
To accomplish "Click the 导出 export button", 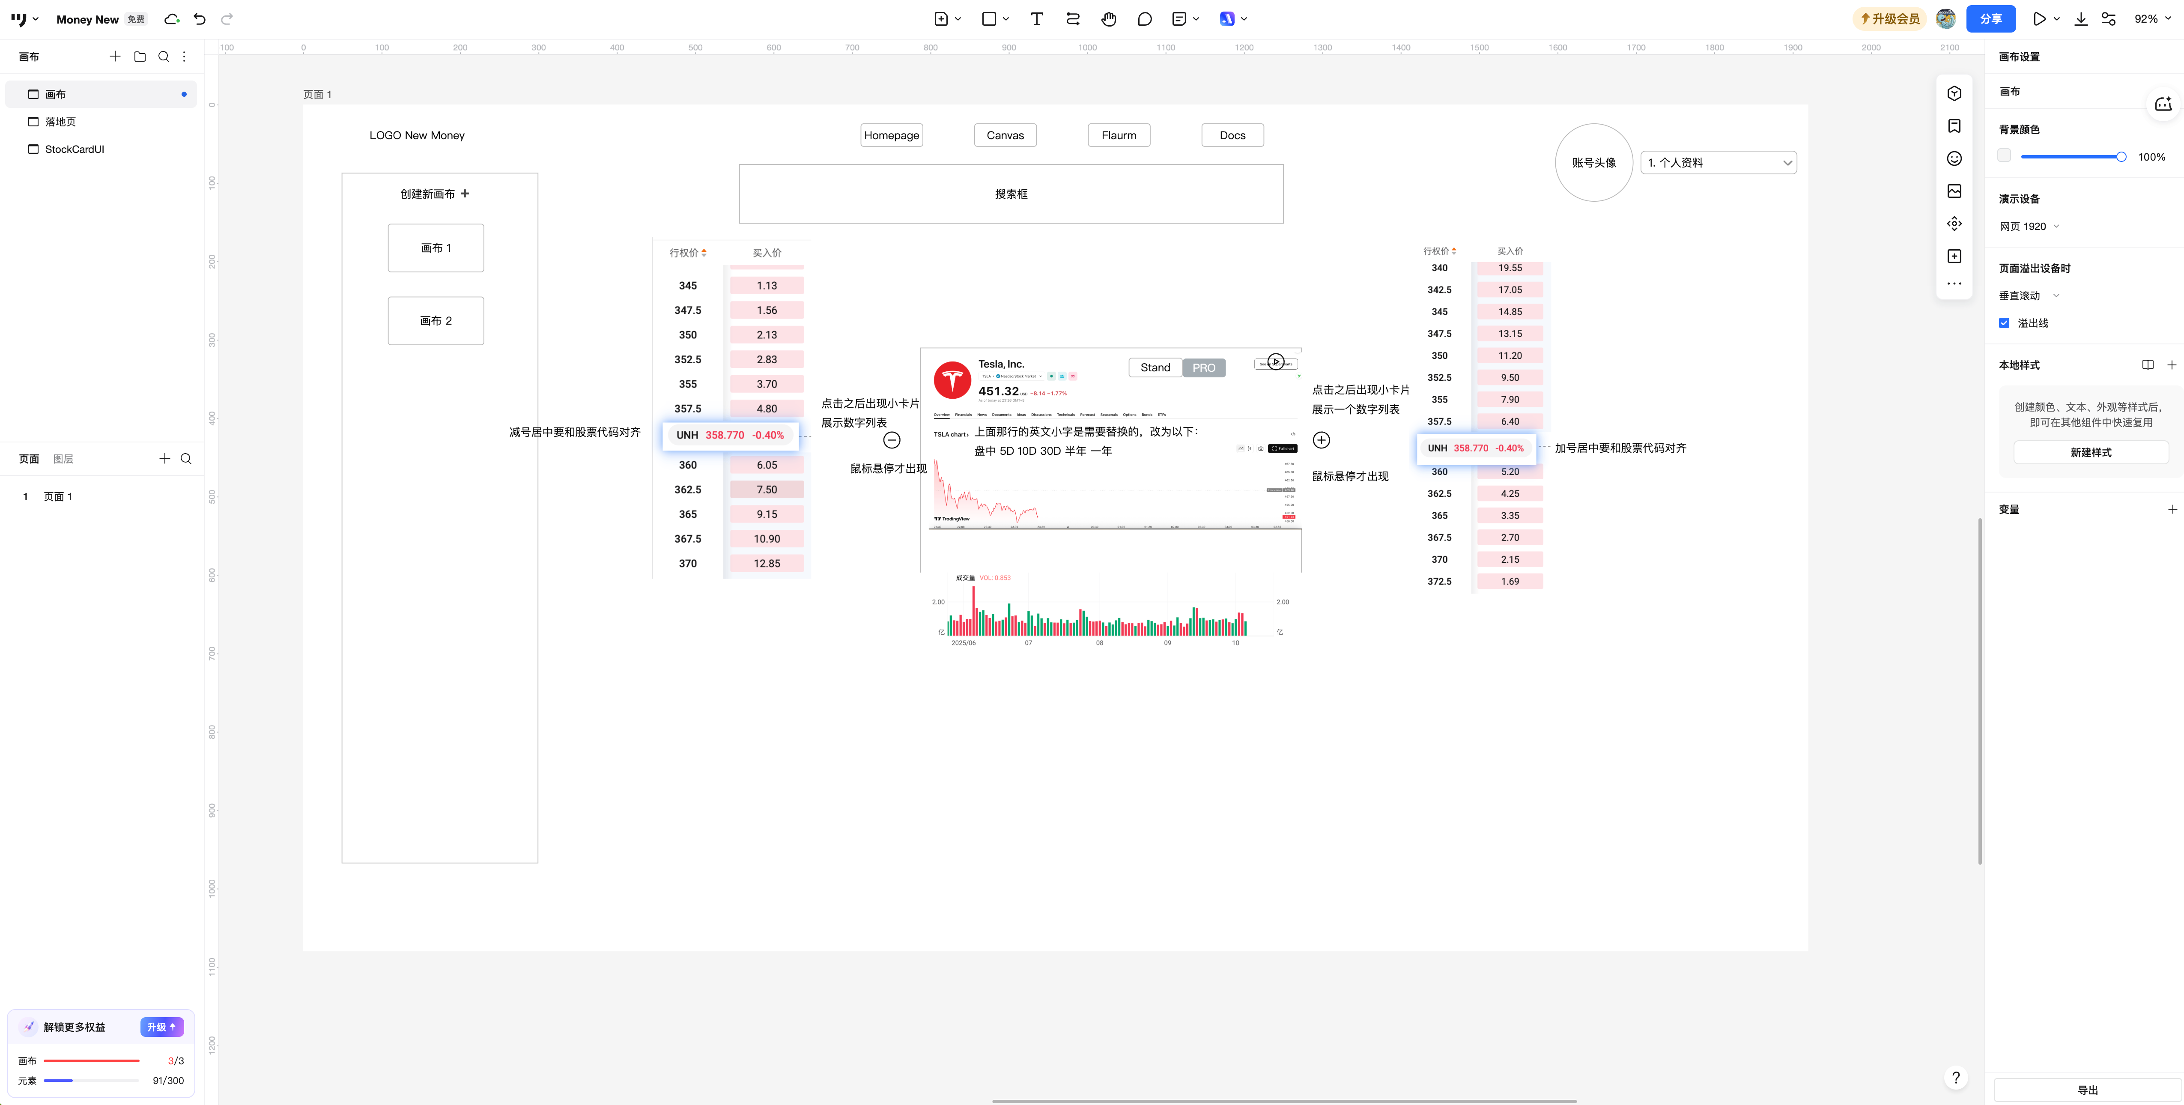I will tap(2086, 1090).
